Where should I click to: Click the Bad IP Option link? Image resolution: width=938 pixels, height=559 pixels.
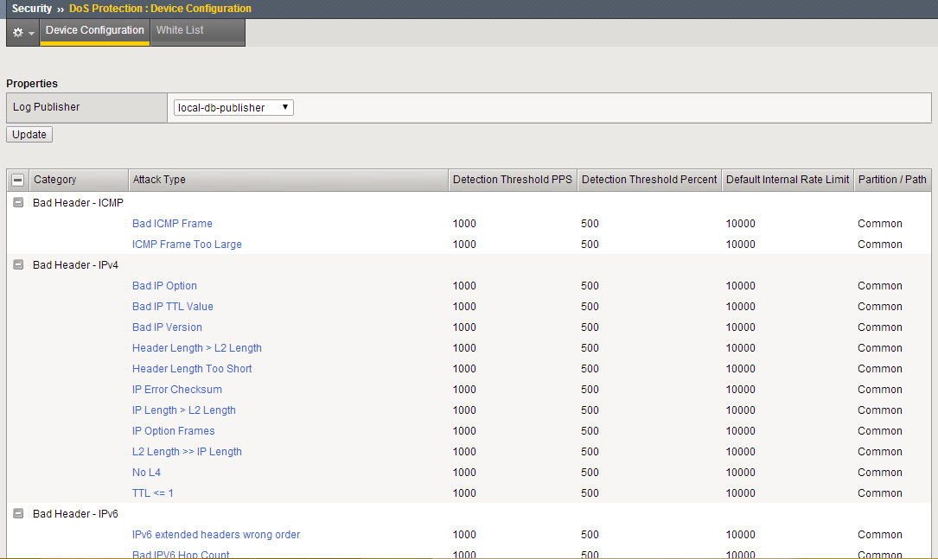pos(164,286)
